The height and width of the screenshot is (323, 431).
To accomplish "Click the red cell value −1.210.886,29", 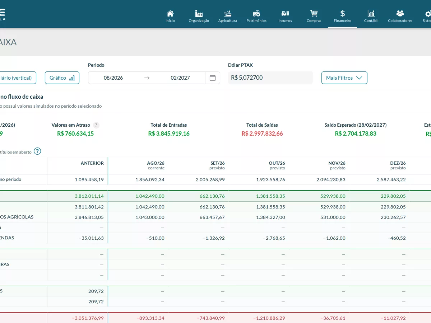I will (x=269, y=318).
